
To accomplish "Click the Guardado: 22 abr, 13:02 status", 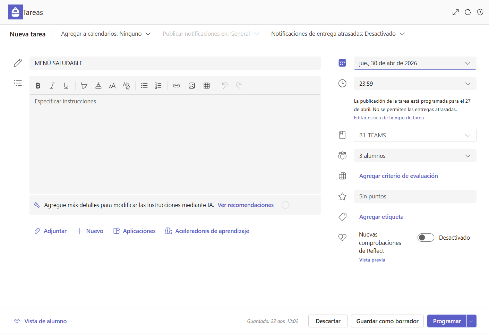I will [273, 321].
